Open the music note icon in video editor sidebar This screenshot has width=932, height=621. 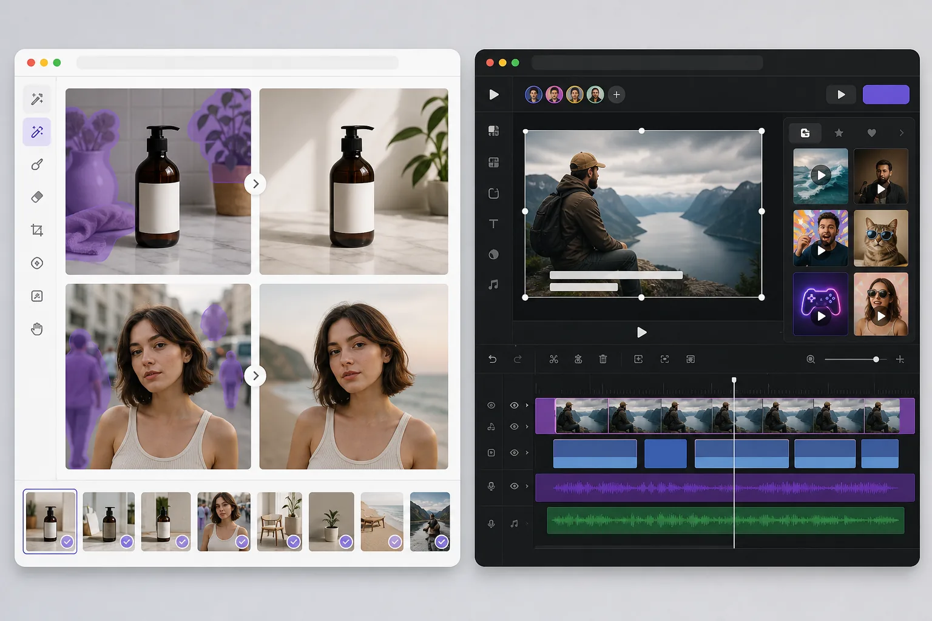pos(494,284)
